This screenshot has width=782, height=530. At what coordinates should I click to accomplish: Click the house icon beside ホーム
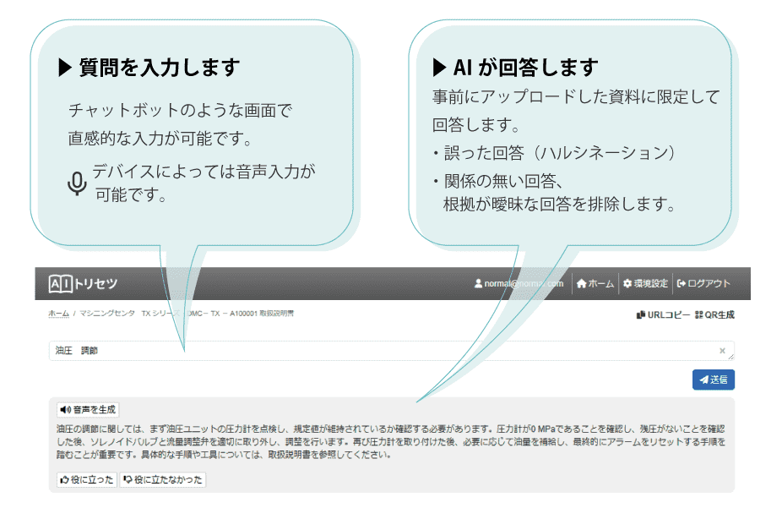[581, 284]
